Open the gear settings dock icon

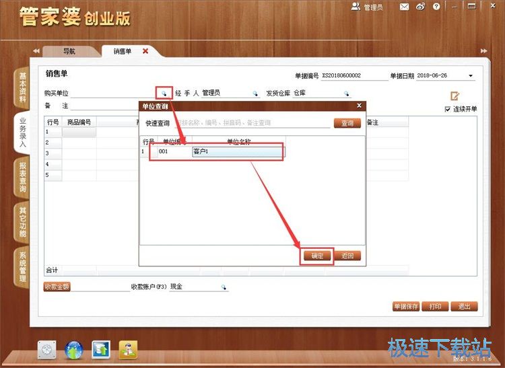click(47, 350)
